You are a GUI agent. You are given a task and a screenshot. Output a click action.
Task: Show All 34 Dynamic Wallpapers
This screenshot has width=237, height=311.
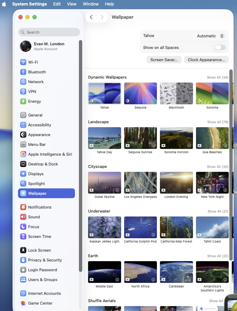tap(217, 77)
